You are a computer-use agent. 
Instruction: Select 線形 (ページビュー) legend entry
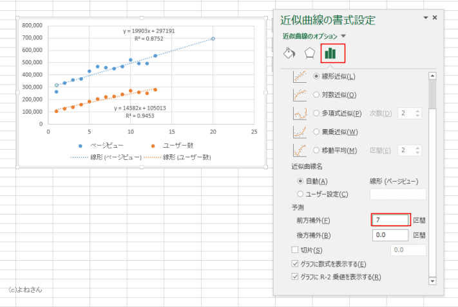106,157
